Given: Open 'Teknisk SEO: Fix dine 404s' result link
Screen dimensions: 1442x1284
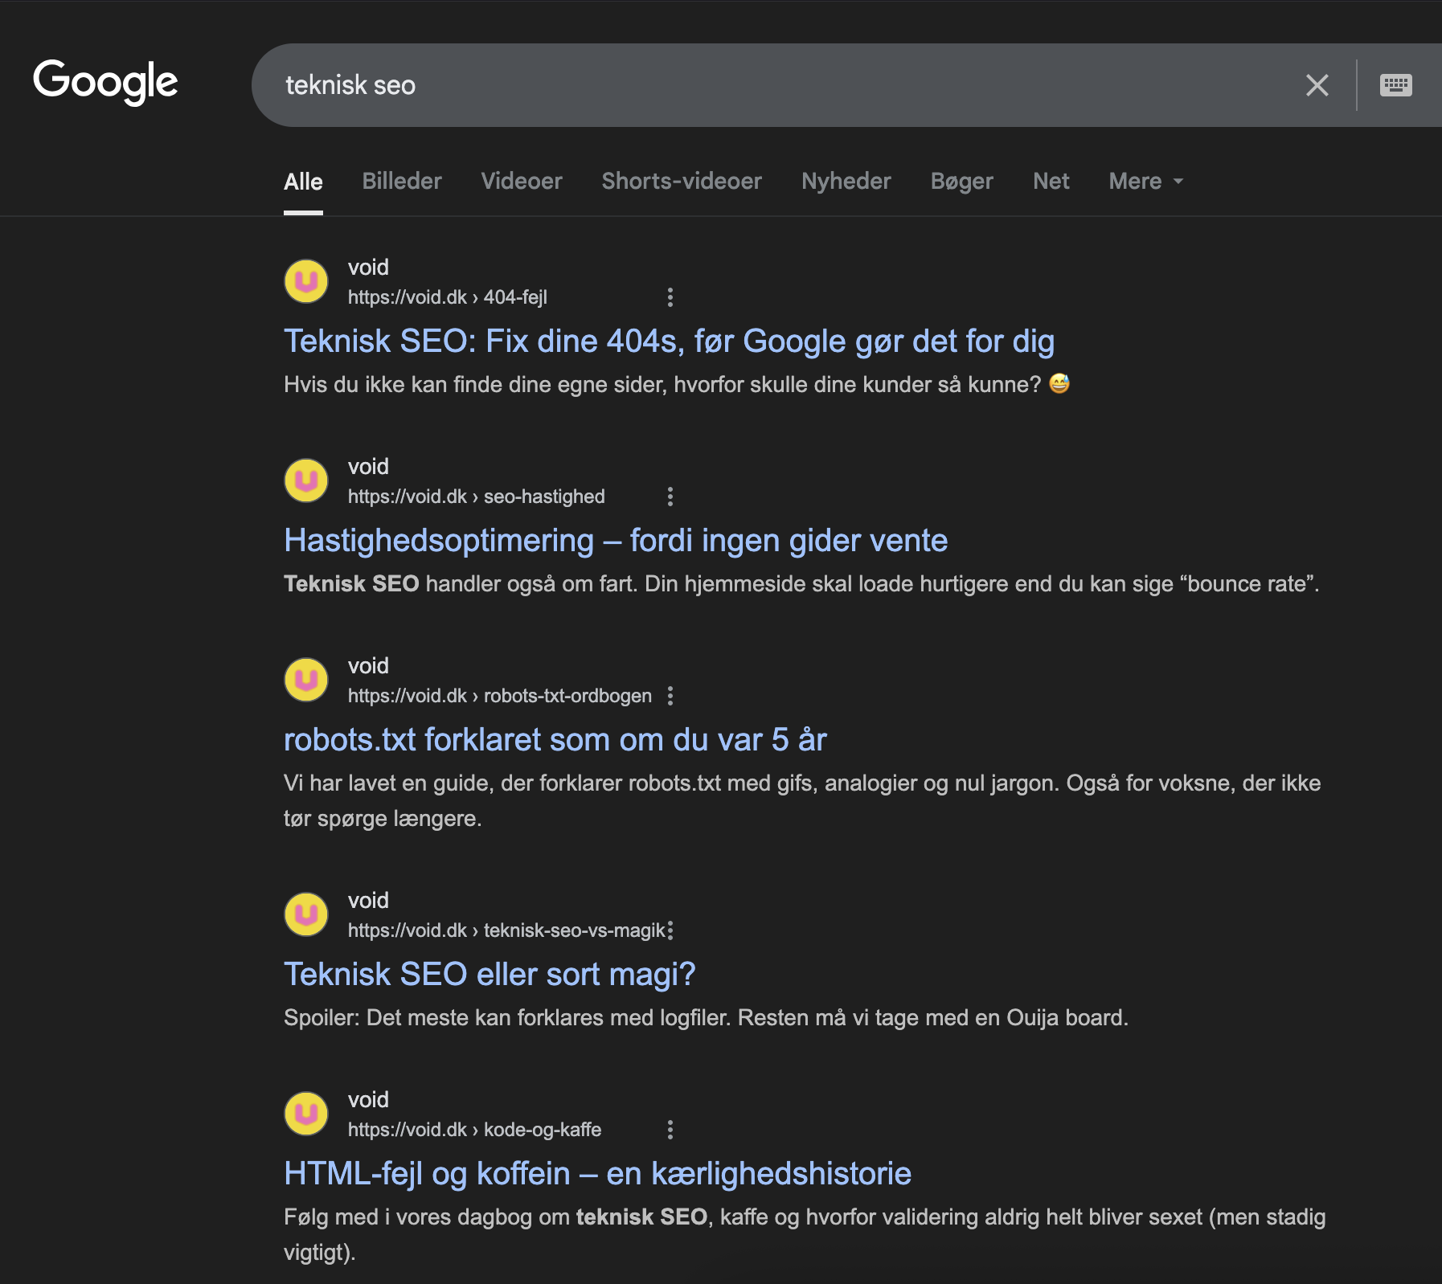Looking at the screenshot, I should click(x=669, y=341).
